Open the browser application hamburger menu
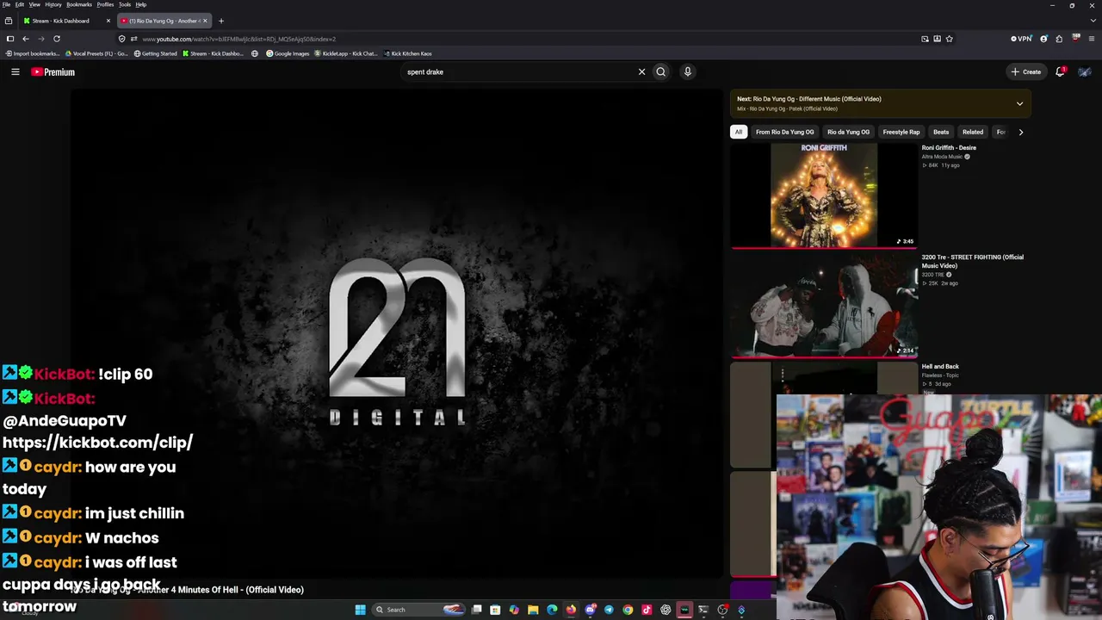The height and width of the screenshot is (620, 1102). point(1092,39)
